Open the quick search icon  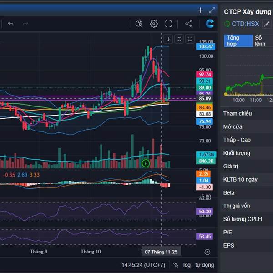click(x=139, y=24)
